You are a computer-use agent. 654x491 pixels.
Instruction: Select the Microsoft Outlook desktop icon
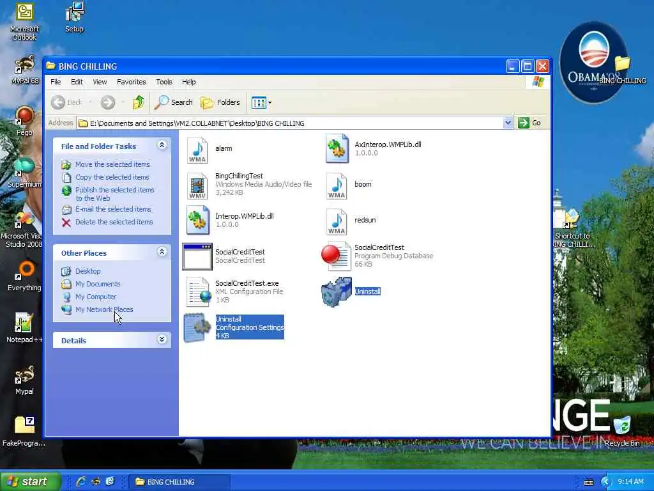24,21
